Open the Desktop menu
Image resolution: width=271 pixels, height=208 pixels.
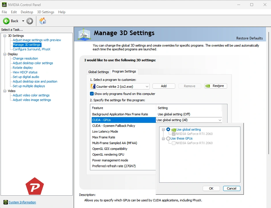(27, 12)
